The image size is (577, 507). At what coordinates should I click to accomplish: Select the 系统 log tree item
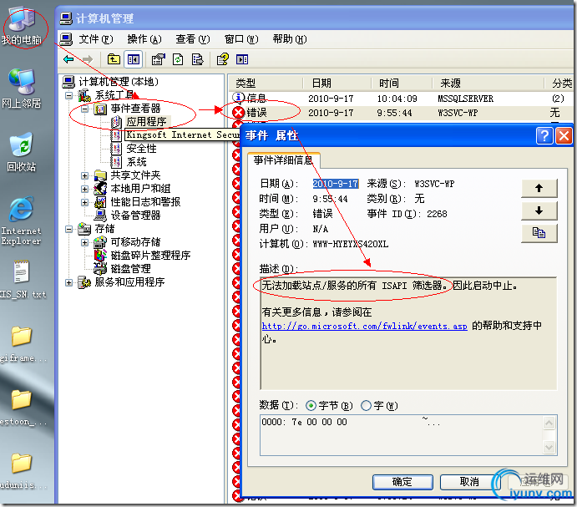click(x=136, y=162)
